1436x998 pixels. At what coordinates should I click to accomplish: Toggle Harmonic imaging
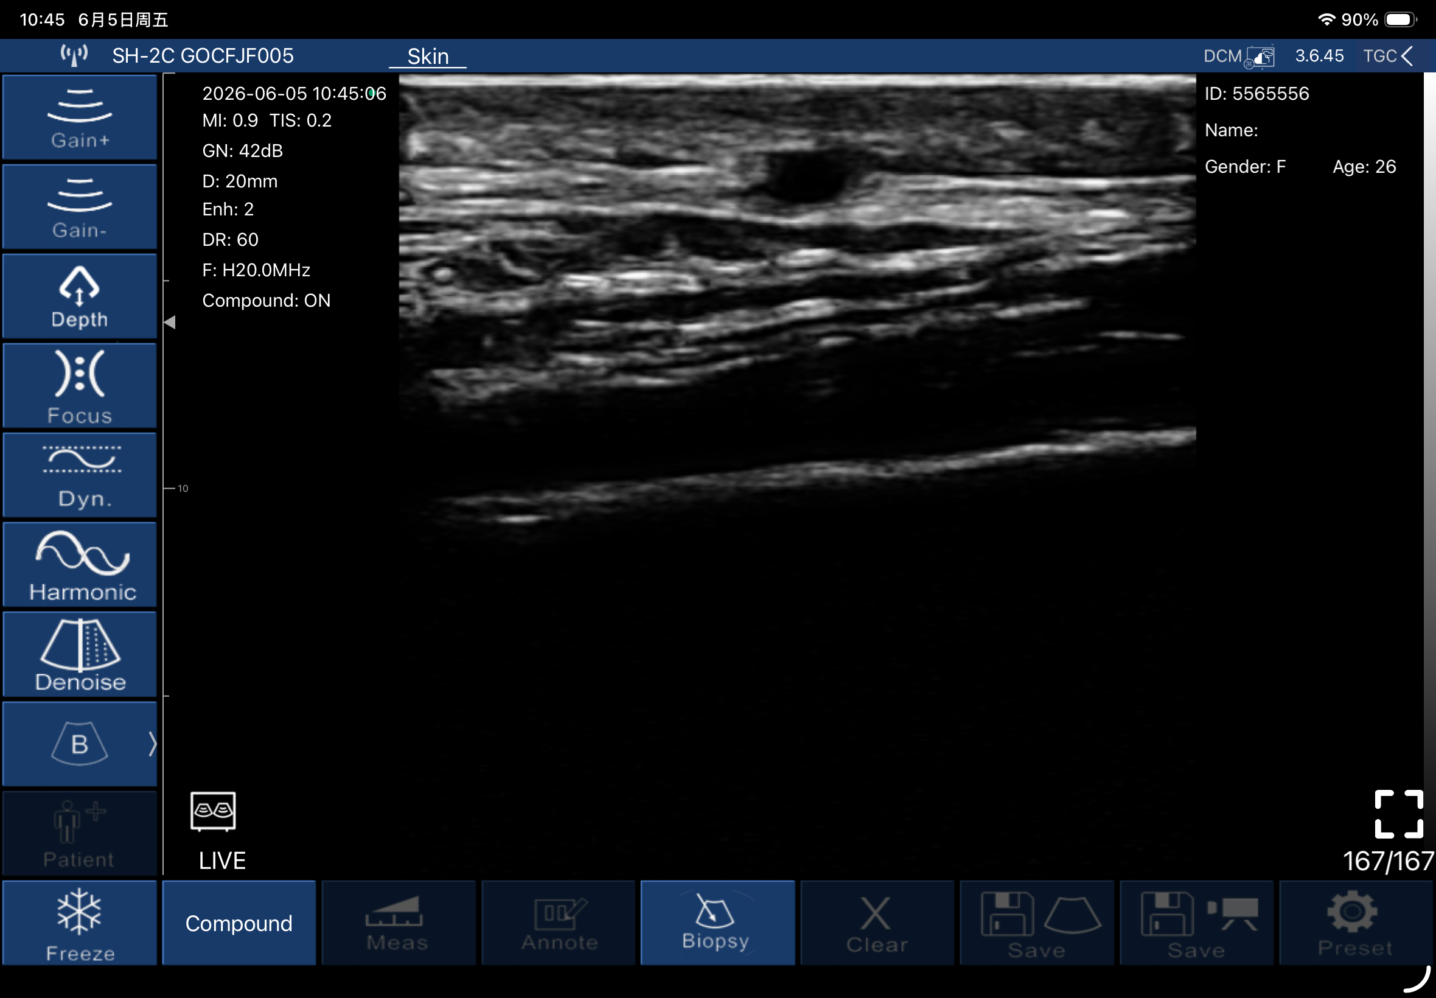tap(79, 565)
